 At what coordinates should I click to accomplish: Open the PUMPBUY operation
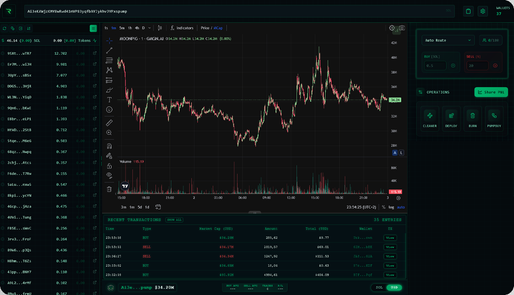[x=494, y=119]
